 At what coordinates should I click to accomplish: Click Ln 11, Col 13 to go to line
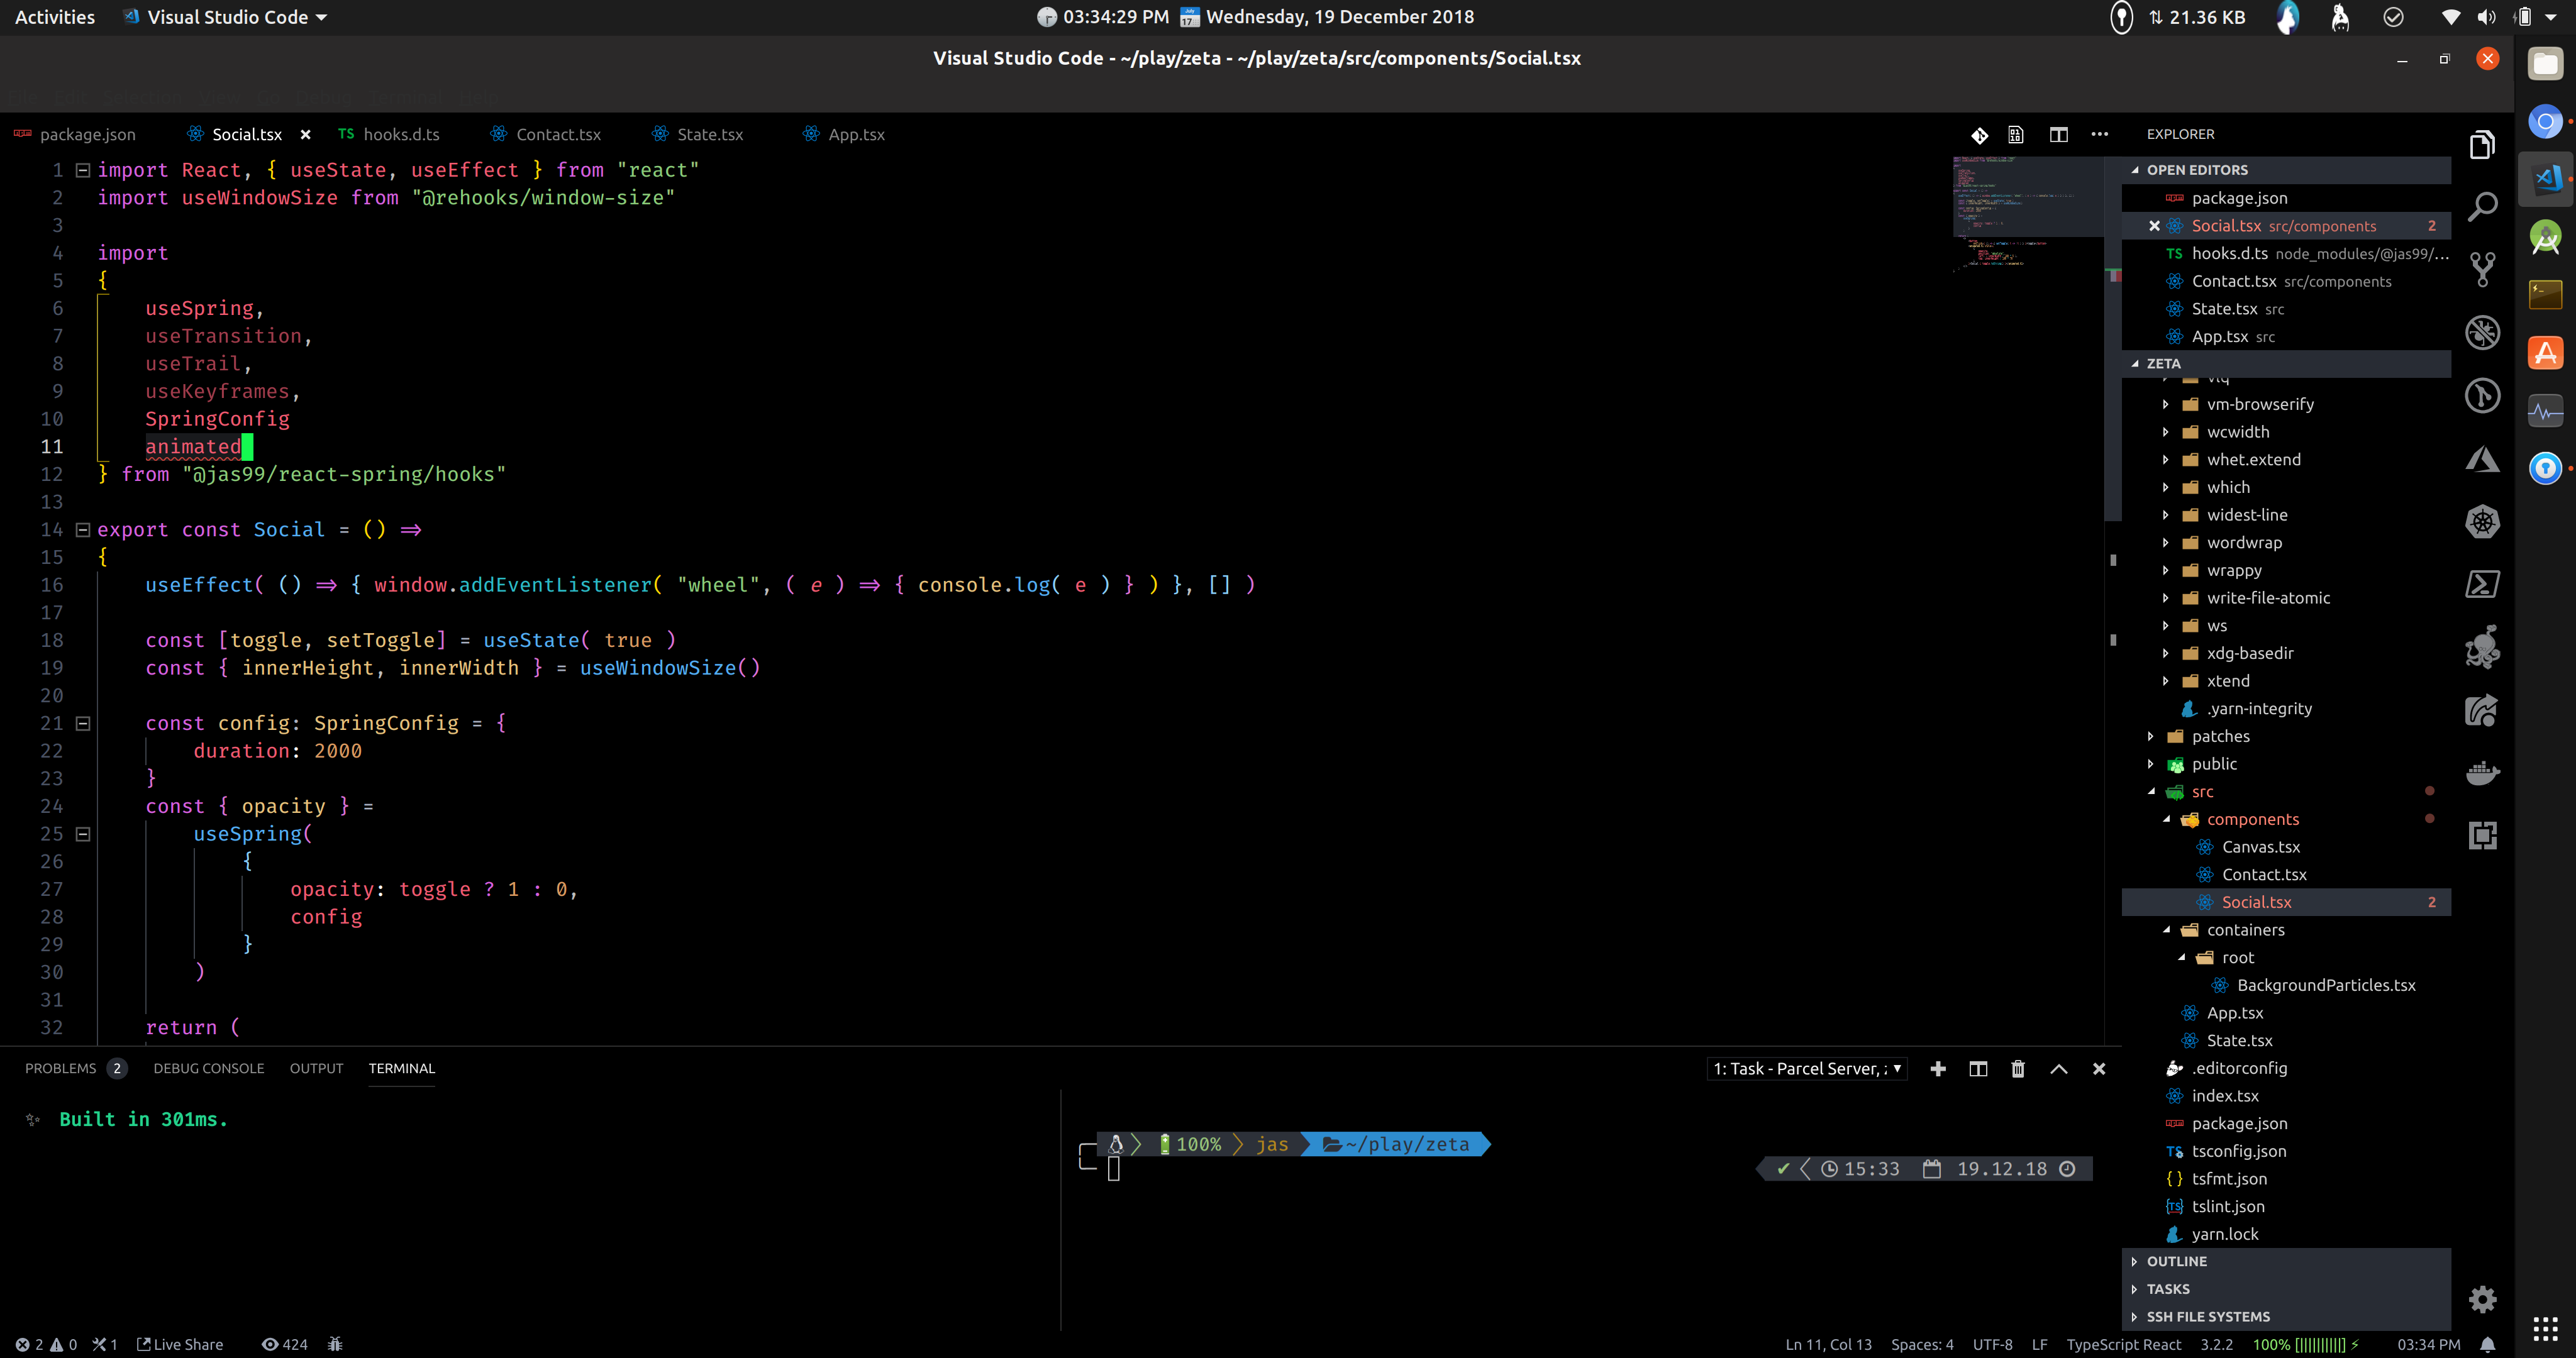[x=1828, y=1345]
